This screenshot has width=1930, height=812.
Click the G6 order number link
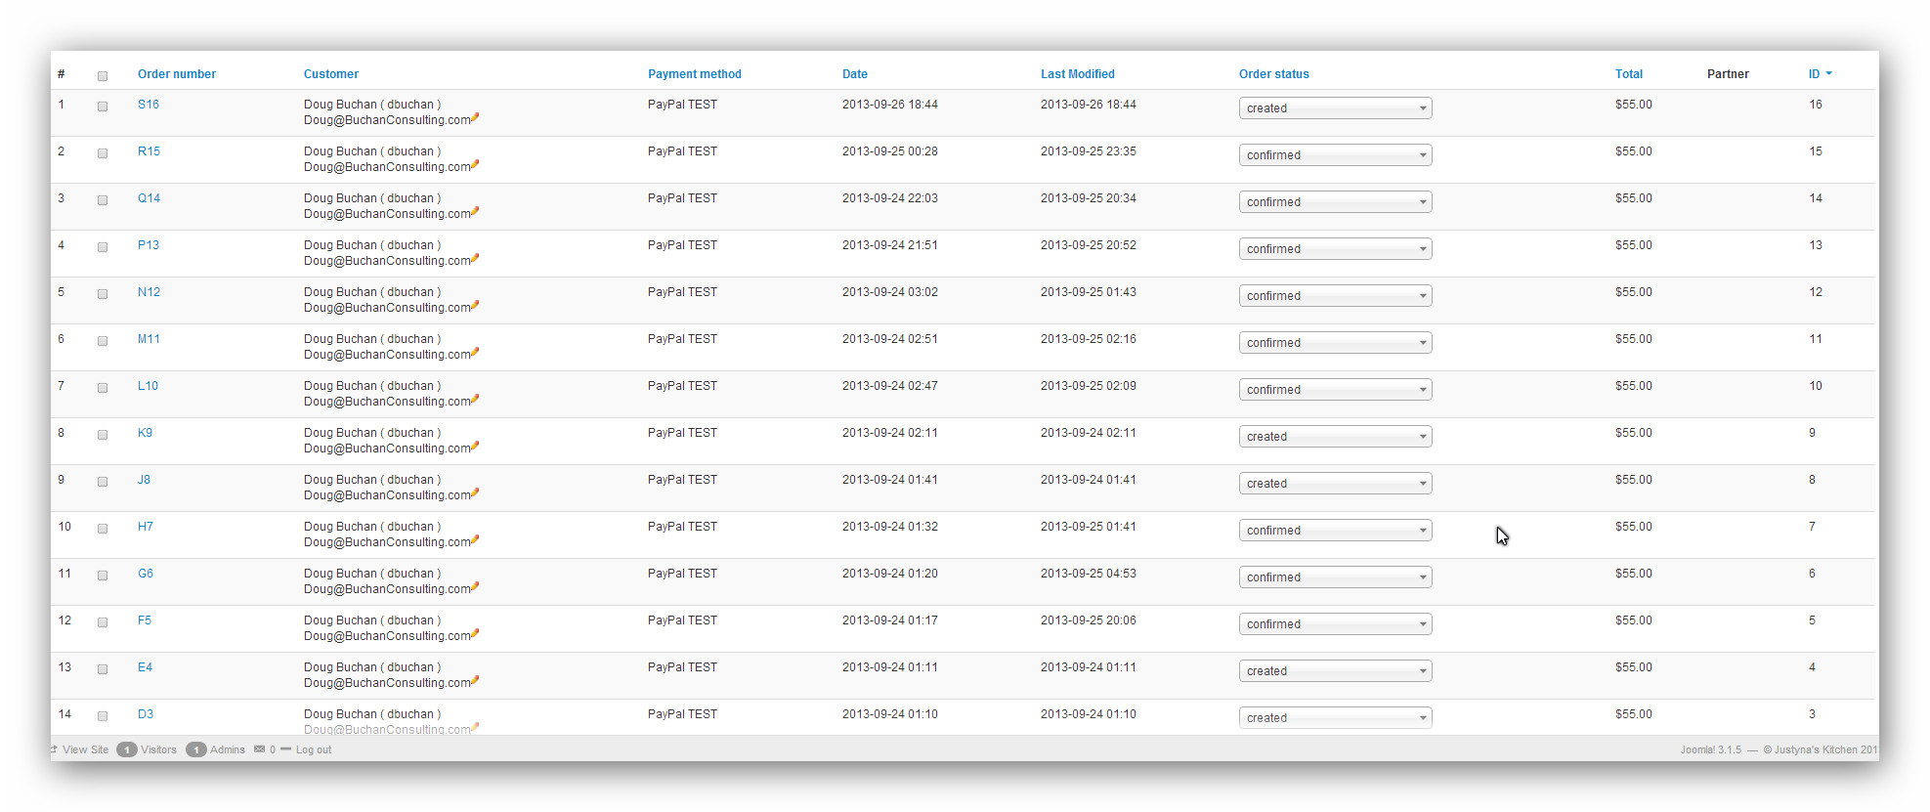146,574
